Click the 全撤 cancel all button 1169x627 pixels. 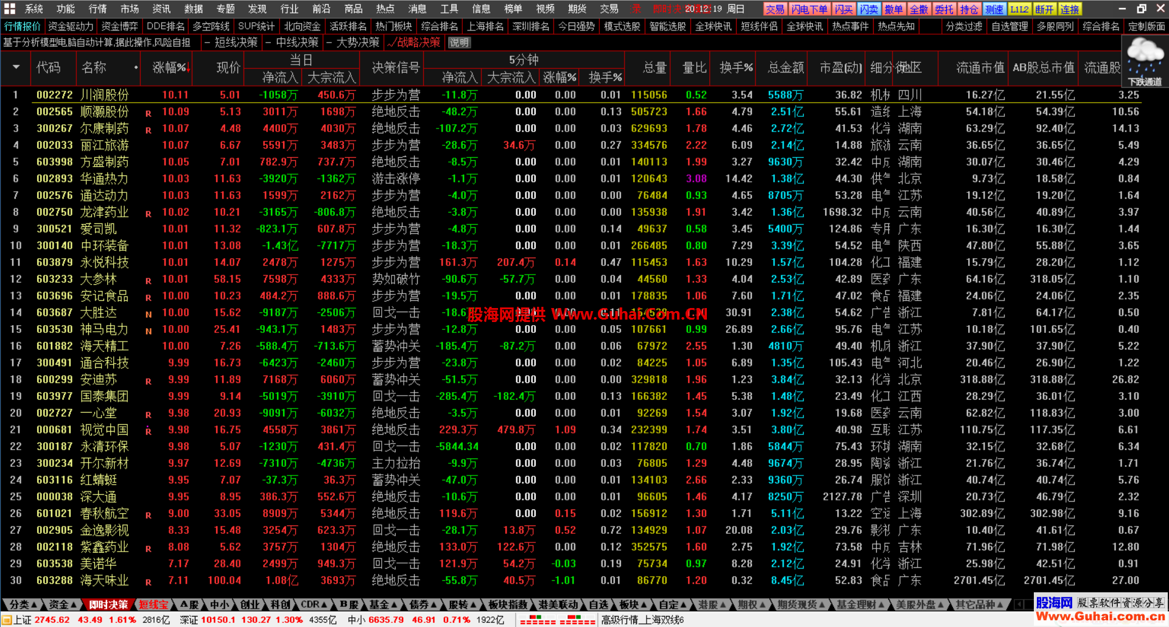tap(919, 9)
